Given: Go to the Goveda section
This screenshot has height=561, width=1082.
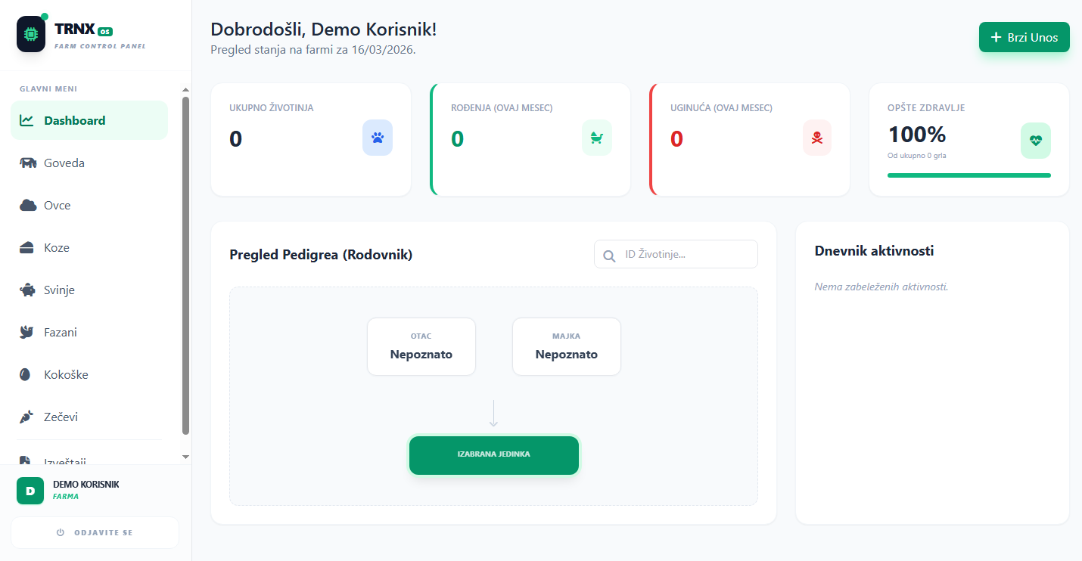Looking at the screenshot, I should click(x=64, y=163).
